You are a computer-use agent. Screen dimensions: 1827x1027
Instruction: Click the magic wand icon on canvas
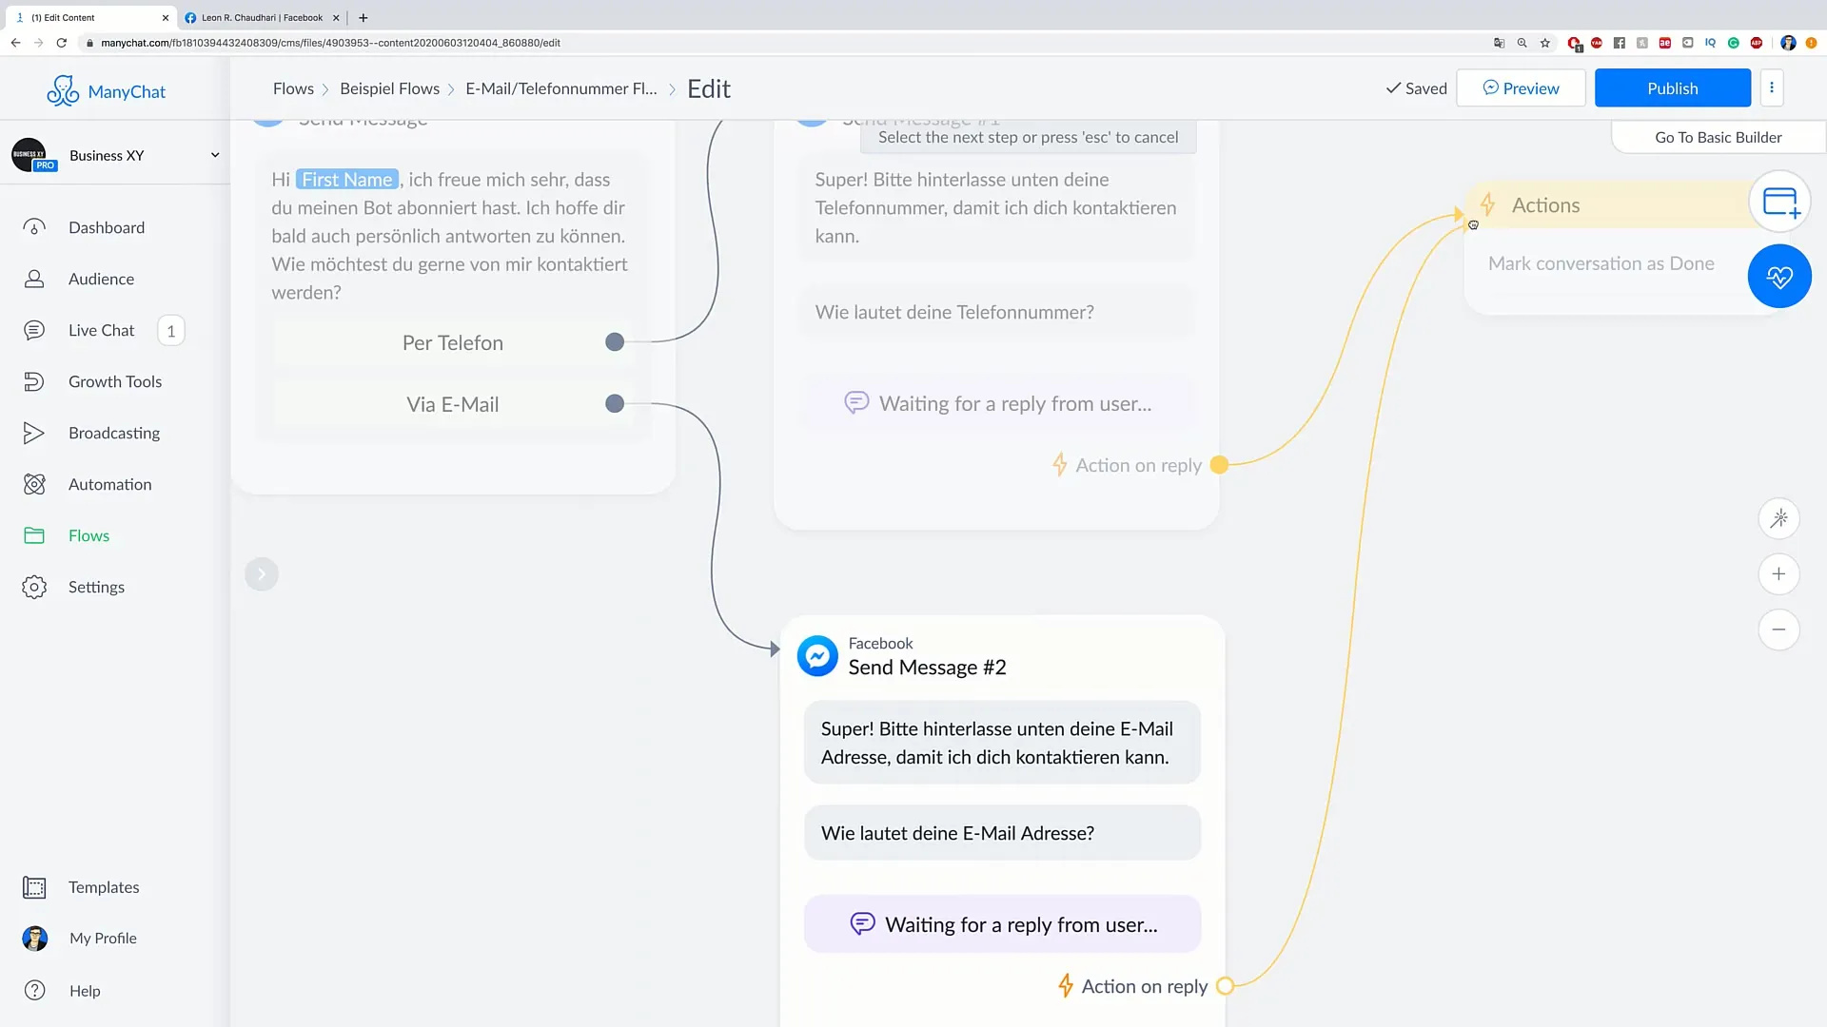click(x=1779, y=518)
